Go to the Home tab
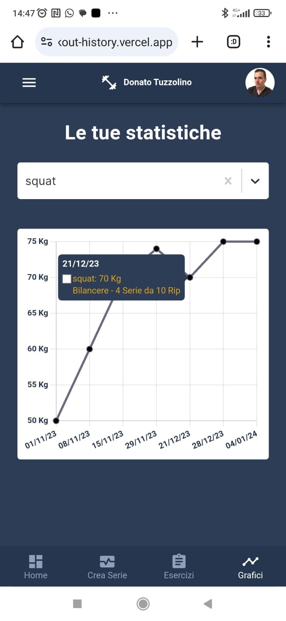286x621 pixels. [36, 567]
